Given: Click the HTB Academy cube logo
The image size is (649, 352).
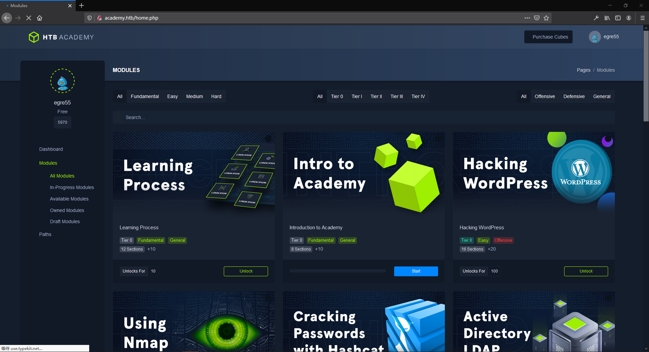Looking at the screenshot, I should point(34,37).
